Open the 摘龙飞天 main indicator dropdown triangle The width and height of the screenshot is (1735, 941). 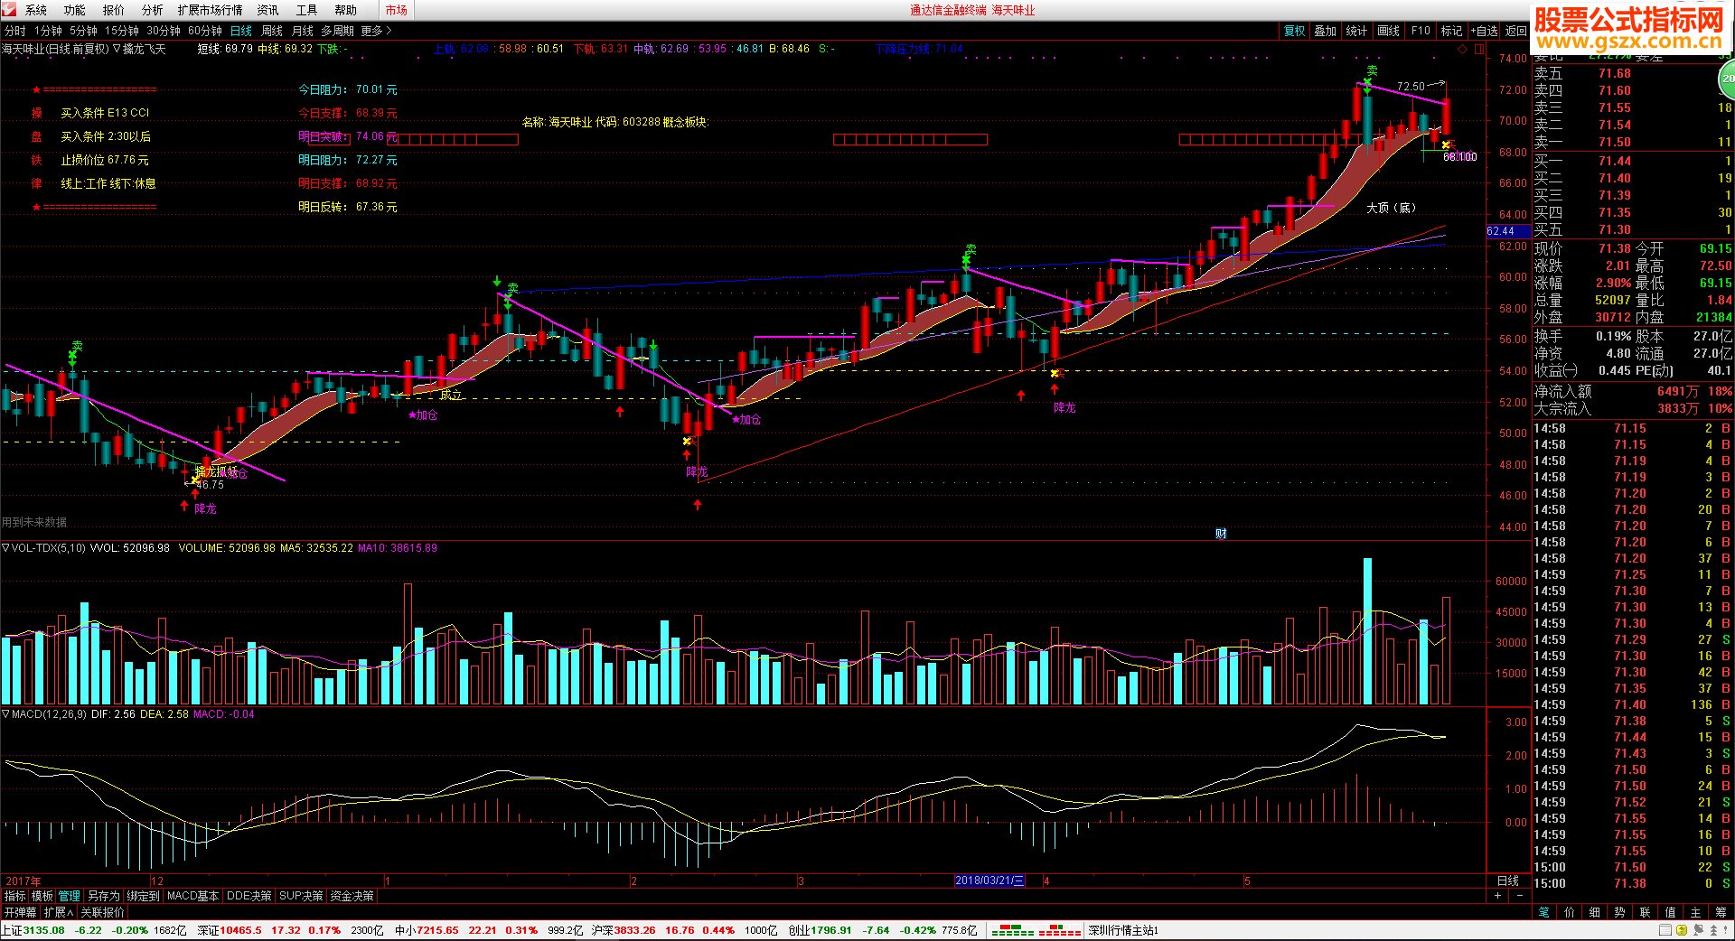tap(117, 49)
